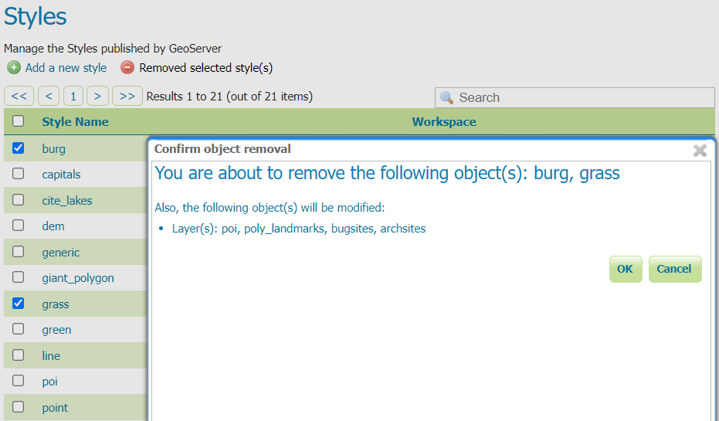Close the Confirm object removal dialog
The height and width of the screenshot is (421, 719).
point(700,150)
